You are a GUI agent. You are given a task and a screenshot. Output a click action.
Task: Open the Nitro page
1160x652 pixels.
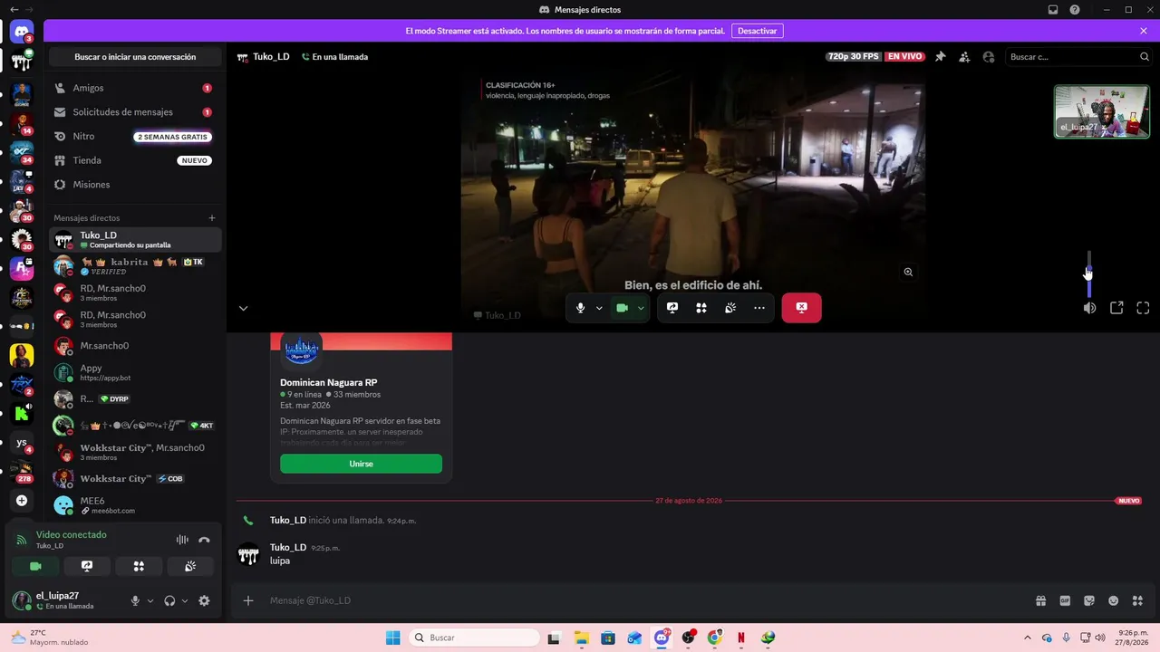coord(135,137)
